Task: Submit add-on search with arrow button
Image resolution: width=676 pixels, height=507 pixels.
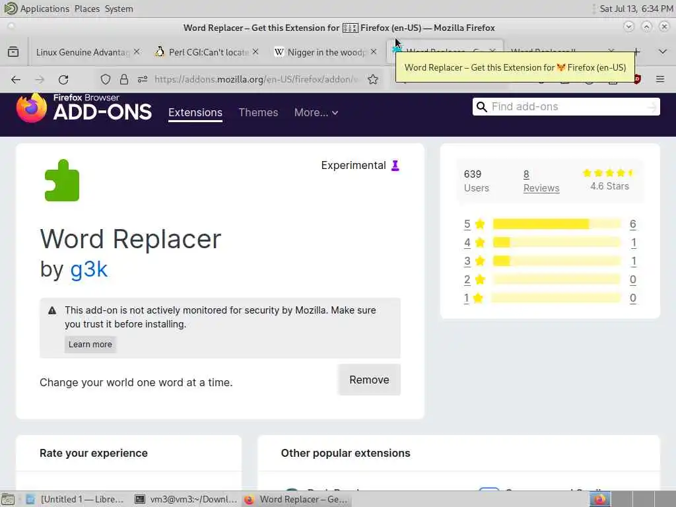Action: tap(652, 107)
